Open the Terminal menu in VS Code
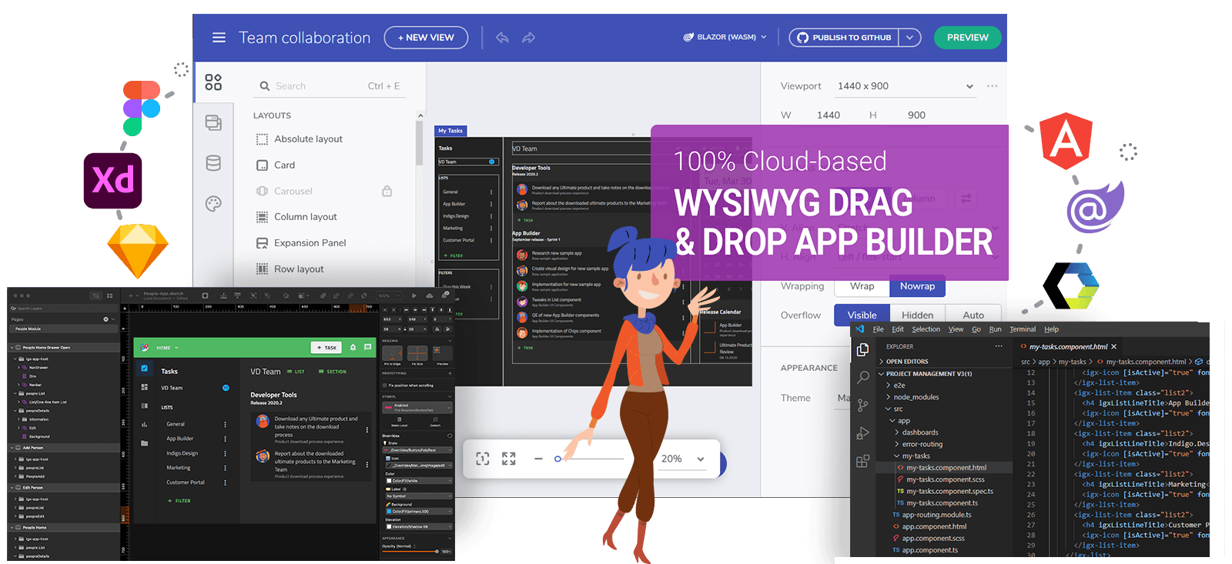The image size is (1232, 564). click(x=1023, y=329)
